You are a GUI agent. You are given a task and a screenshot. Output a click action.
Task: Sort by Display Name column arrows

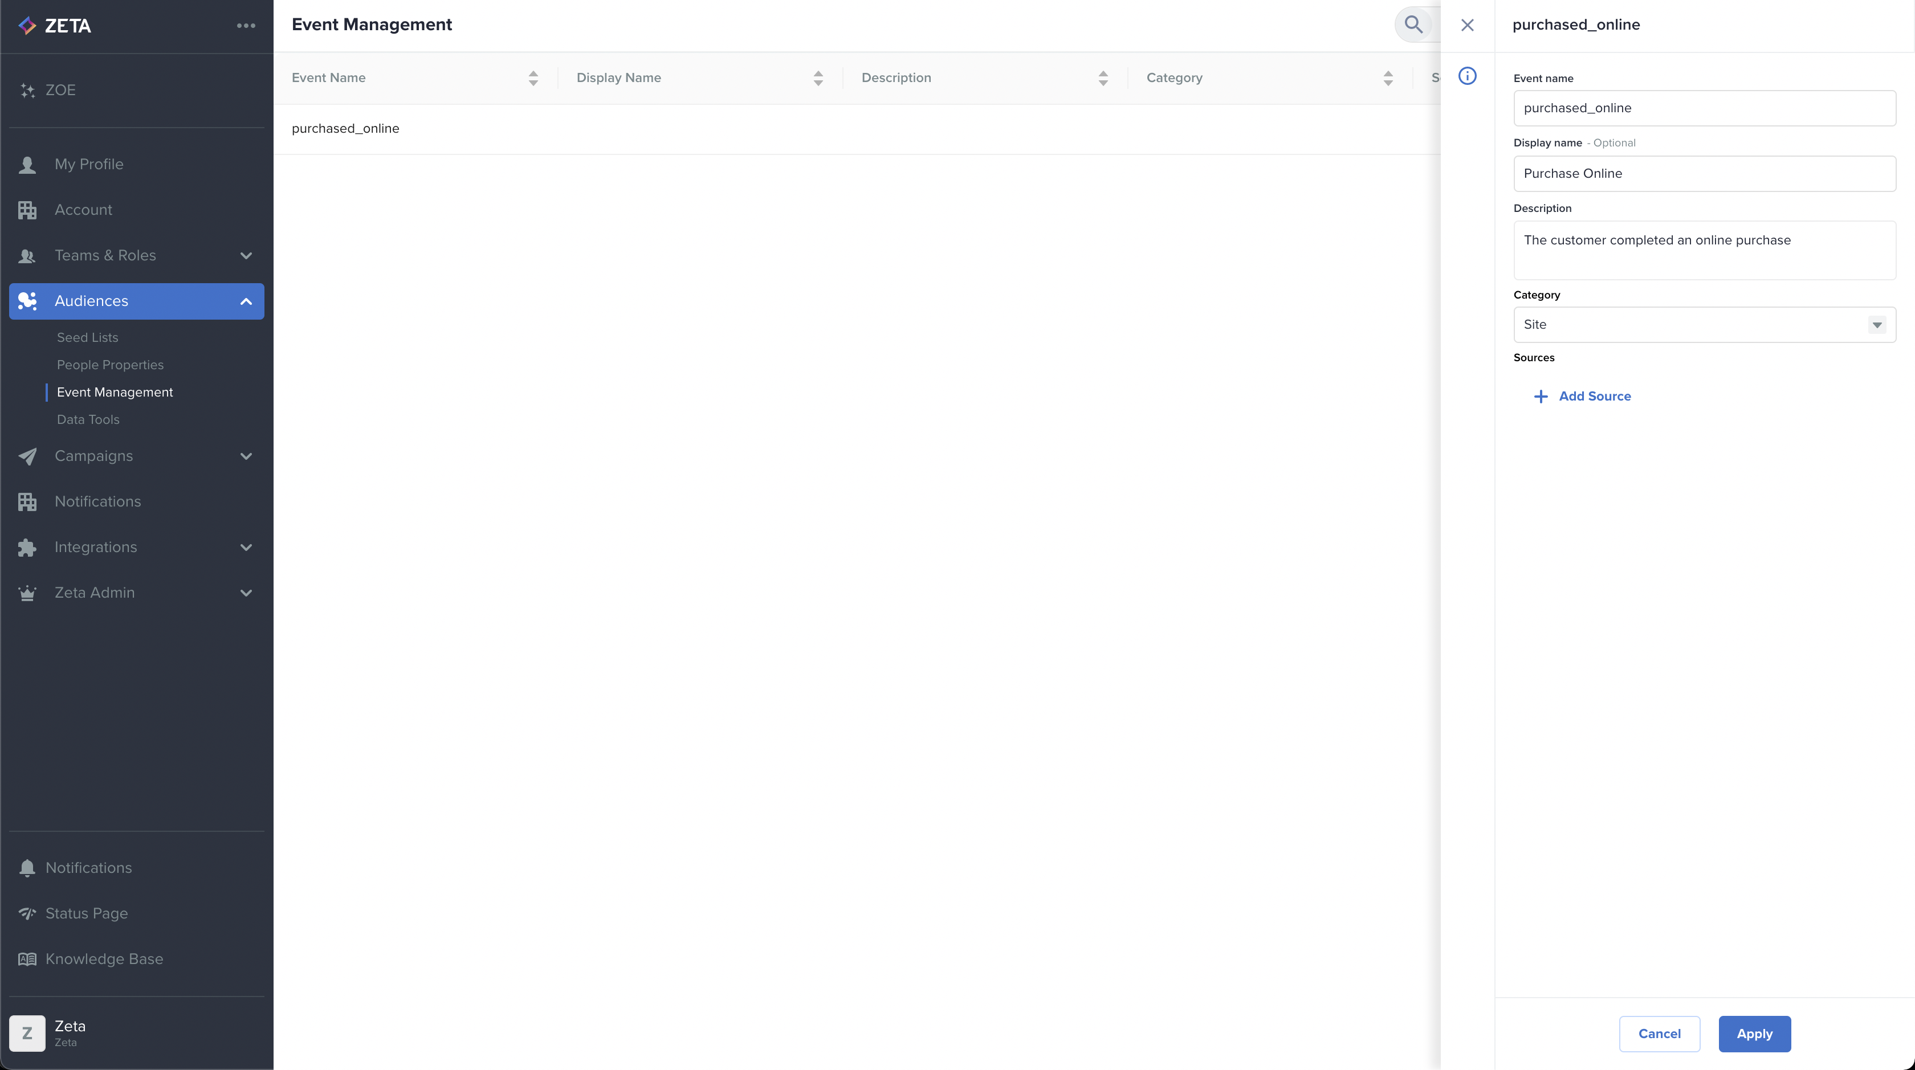point(818,78)
